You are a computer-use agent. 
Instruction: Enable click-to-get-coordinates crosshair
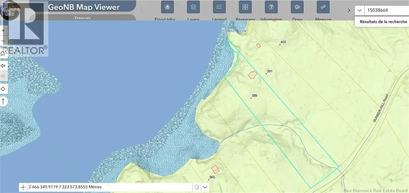pos(23,187)
